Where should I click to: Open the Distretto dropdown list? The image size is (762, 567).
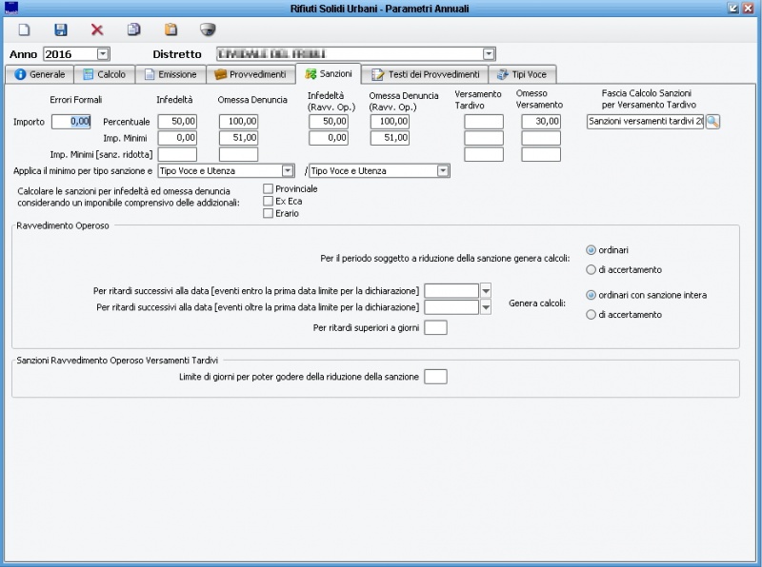tap(489, 54)
